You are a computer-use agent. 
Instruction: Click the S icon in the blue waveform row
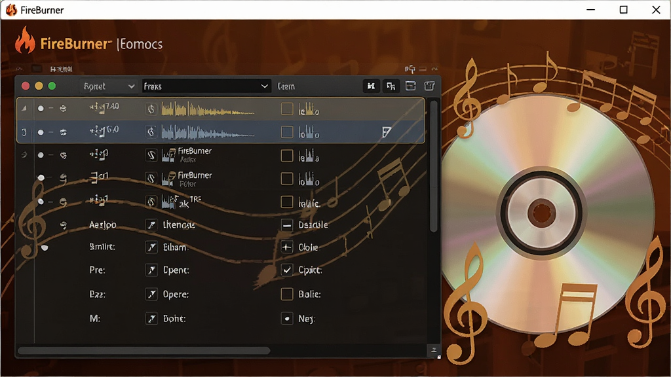[x=151, y=132]
